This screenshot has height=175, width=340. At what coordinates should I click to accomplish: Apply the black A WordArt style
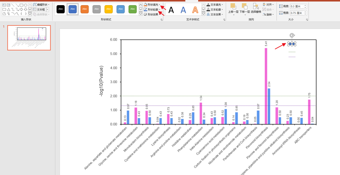pos(171,10)
